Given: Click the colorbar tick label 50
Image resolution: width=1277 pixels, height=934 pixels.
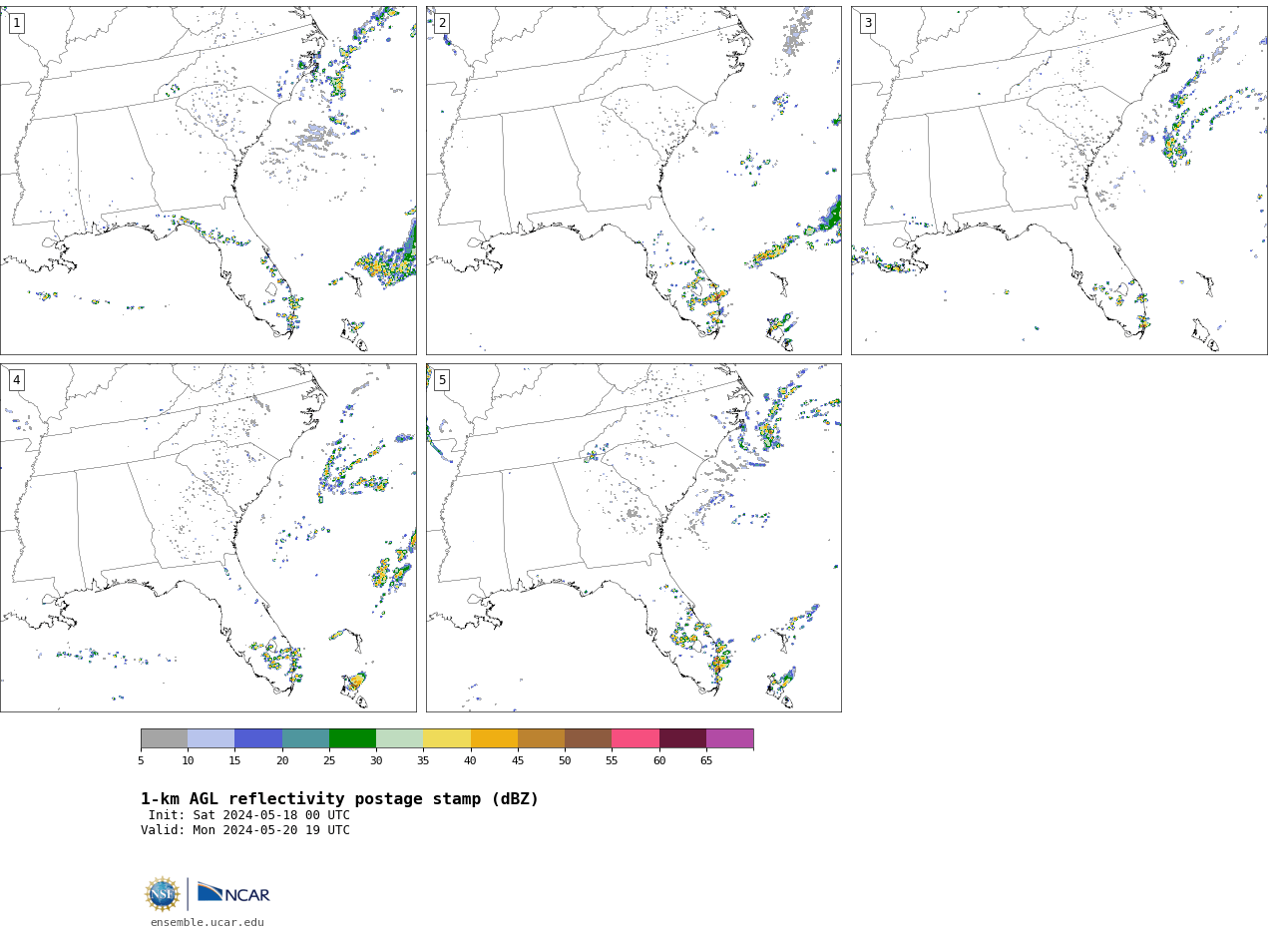Looking at the screenshot, I should click(x=565, y=760).
